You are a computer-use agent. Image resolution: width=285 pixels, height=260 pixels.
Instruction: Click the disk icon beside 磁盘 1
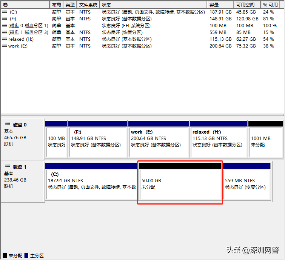pos(8,166)
